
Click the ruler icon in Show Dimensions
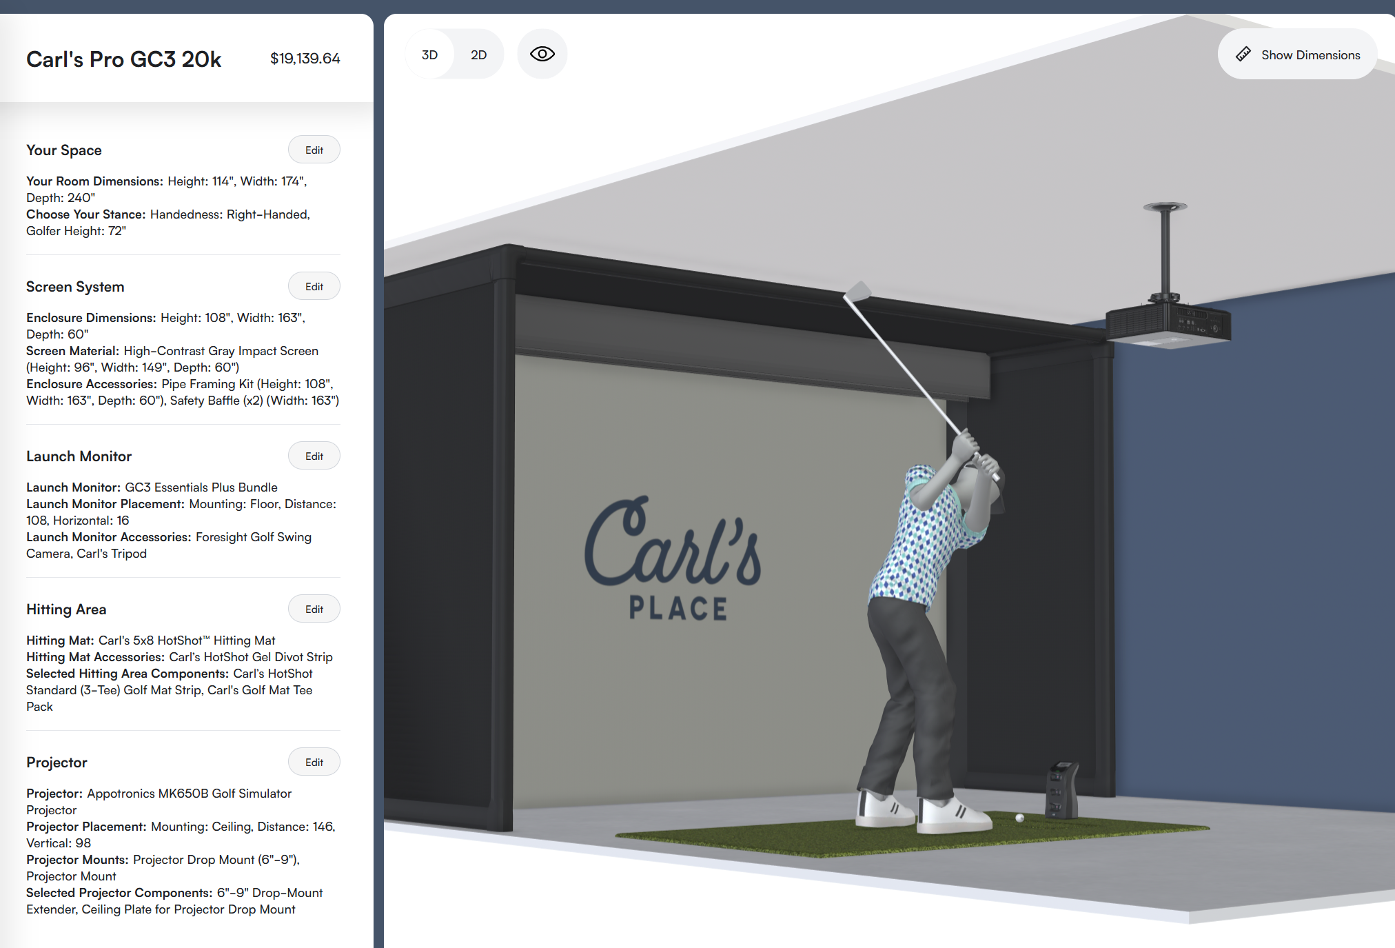pyautogui.click(x=1243, y=54)
